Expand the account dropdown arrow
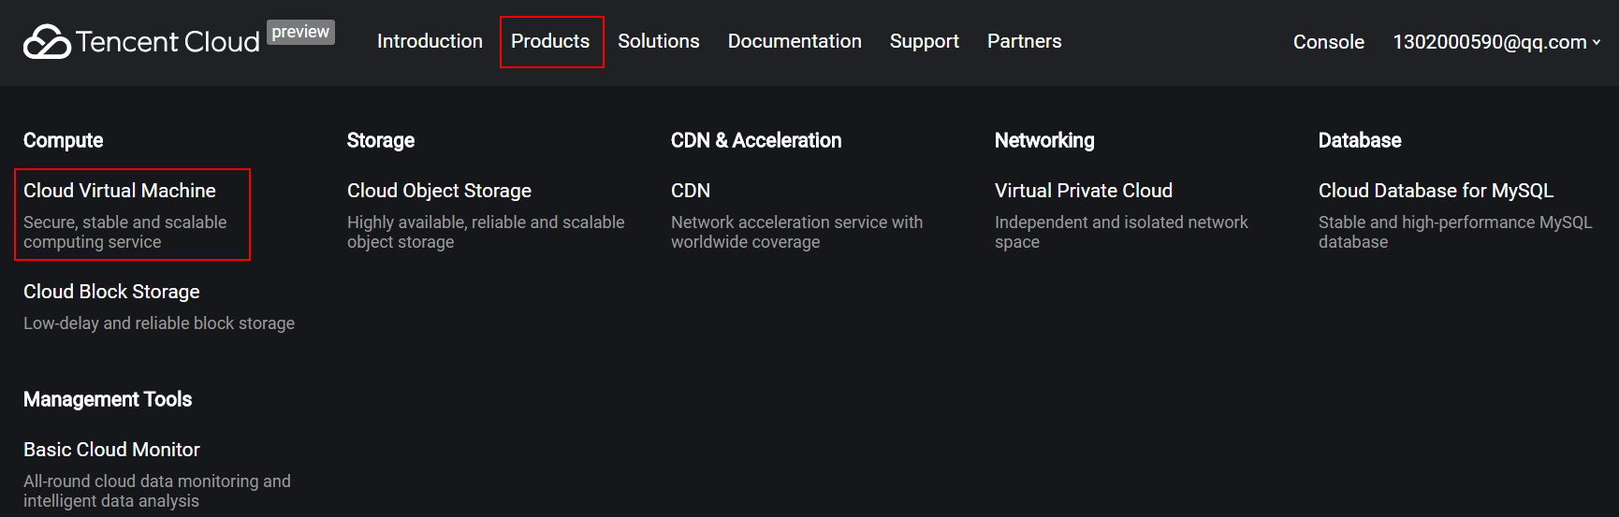Screen dimensions: 1619x517 click(x=1597, y=42)
